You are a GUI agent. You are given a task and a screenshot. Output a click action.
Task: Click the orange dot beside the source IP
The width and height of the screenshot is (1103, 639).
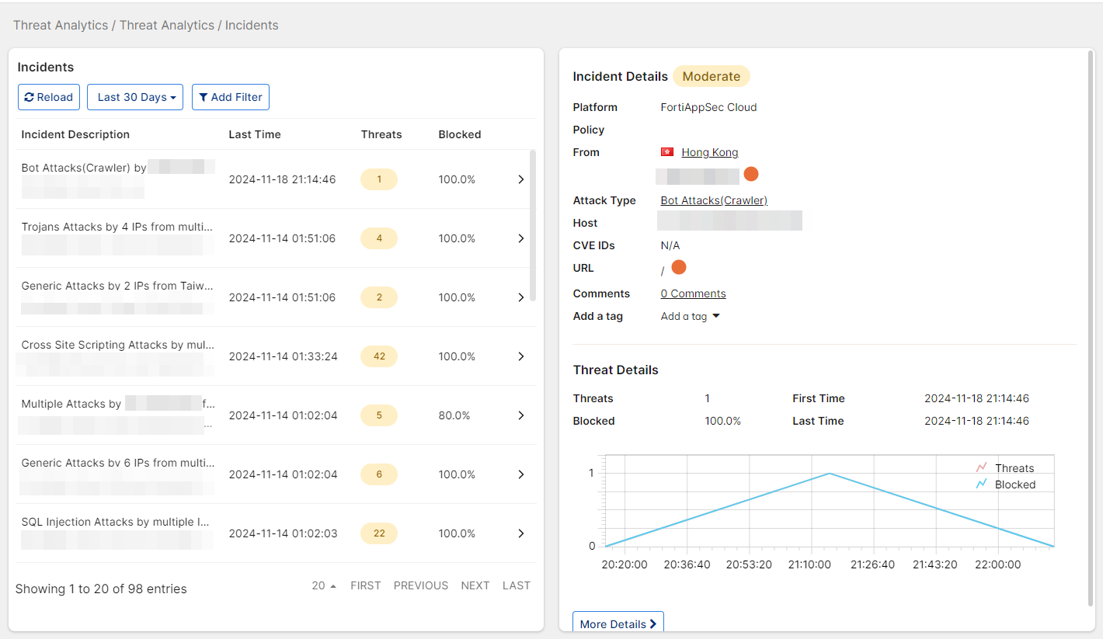pyautogui.click(x=750, y=174)
